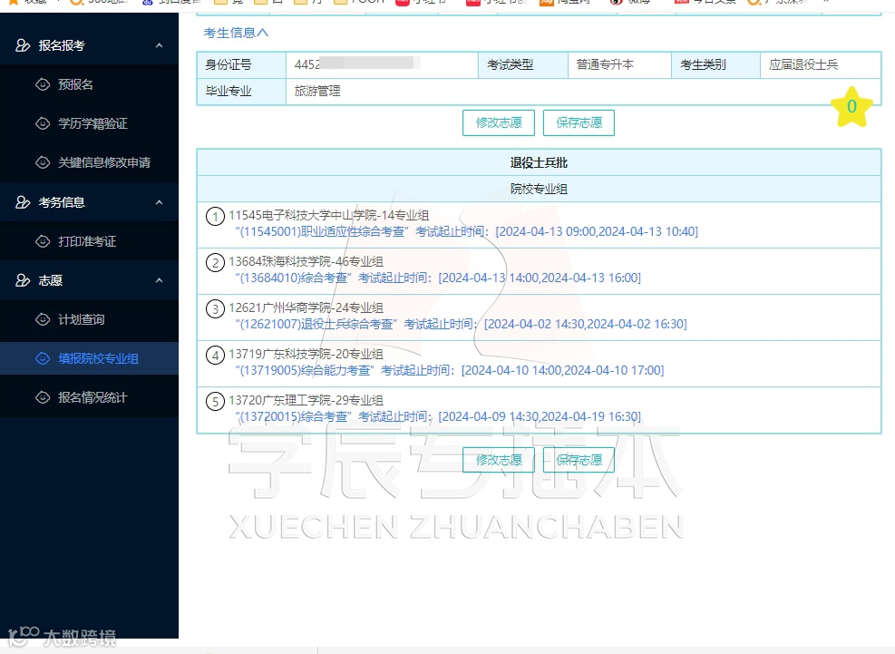895x654 pixels.
Task: Click the 报名报考 section user icon
Action: click(23, 45)
